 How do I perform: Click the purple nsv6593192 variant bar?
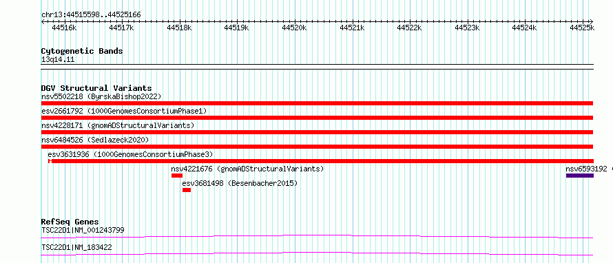pyautogui.click(x=580, y=176)
